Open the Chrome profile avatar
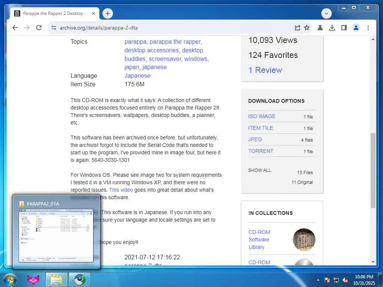Viewport: 383px width, 287px height. pos(356,28)
